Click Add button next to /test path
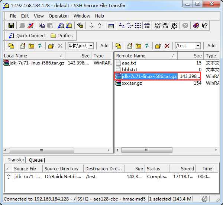The image size is (223, 205). coord(211,46)
